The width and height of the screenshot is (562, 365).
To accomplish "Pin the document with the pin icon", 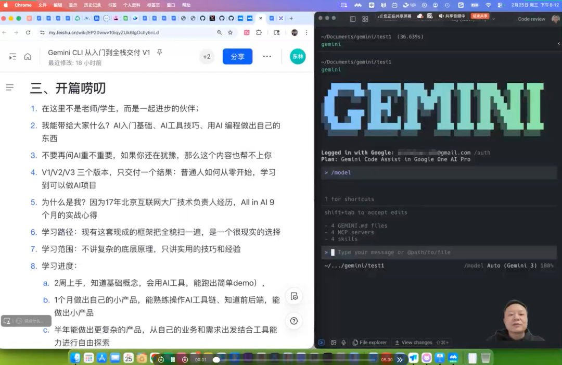I will pyautogui.click(x=160, y=53).
